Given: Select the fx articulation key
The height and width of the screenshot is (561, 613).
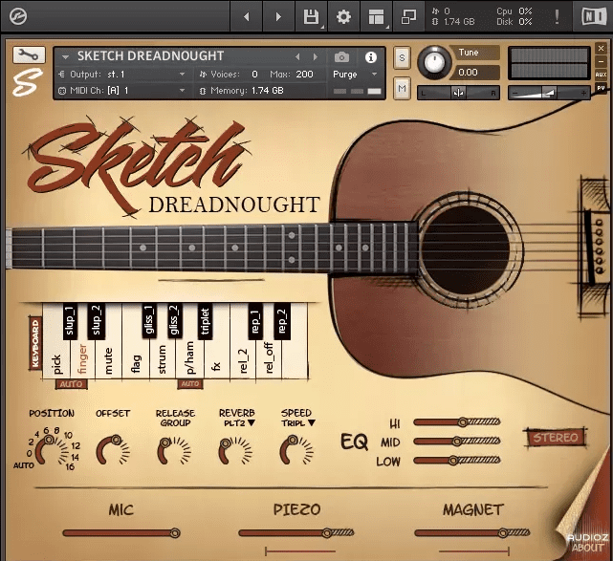Looking at the screenshot, I should tap(216, 358).
